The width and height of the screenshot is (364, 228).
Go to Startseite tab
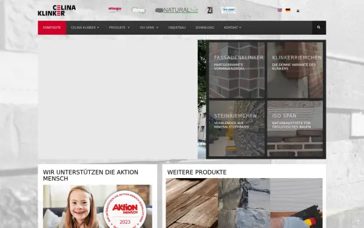tap(52, 27)
